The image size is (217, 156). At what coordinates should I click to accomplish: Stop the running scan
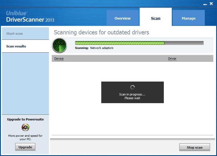[x=195, y=147]
